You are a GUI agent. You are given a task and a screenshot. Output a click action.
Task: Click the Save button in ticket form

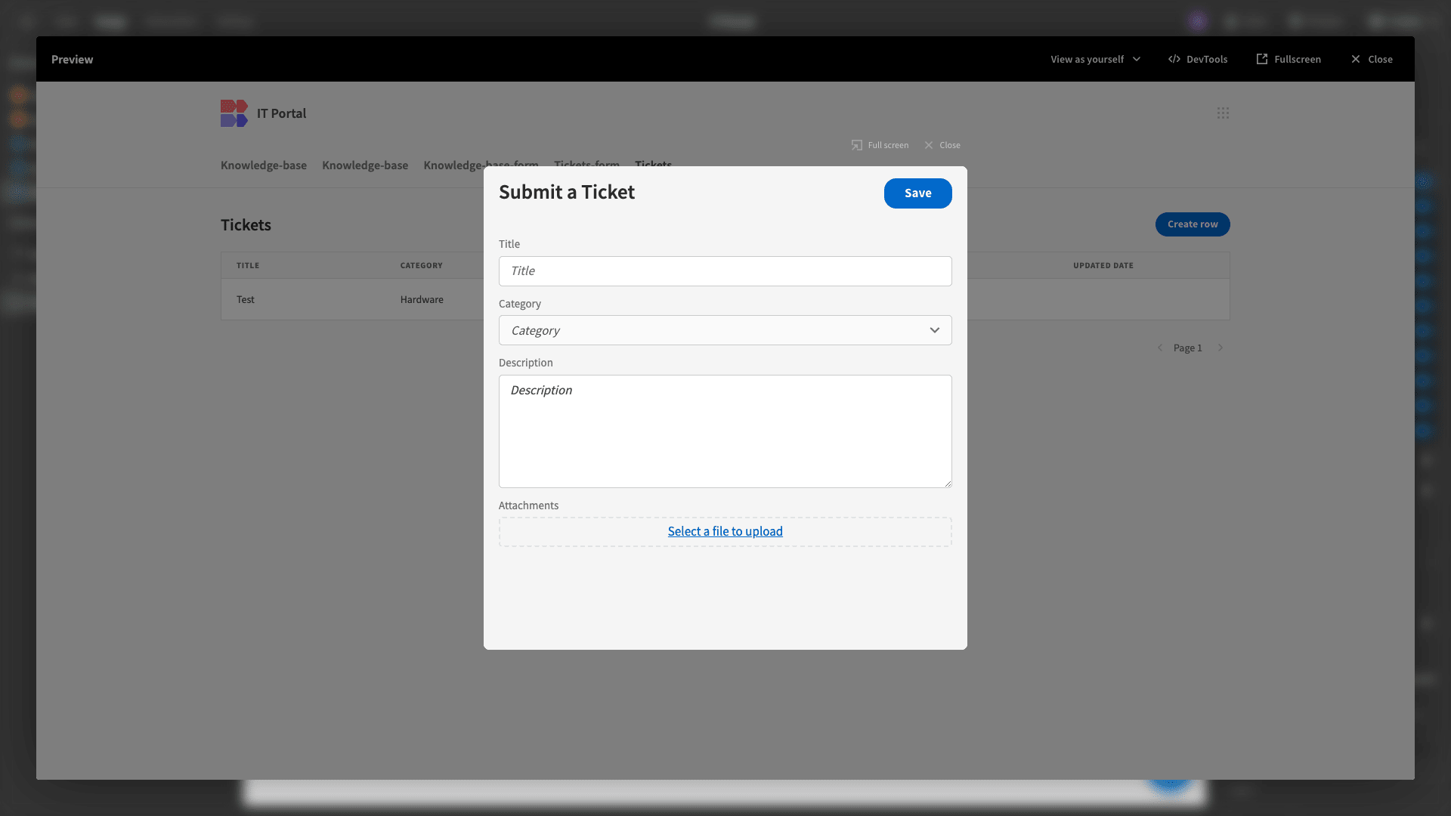pos(917,193)
